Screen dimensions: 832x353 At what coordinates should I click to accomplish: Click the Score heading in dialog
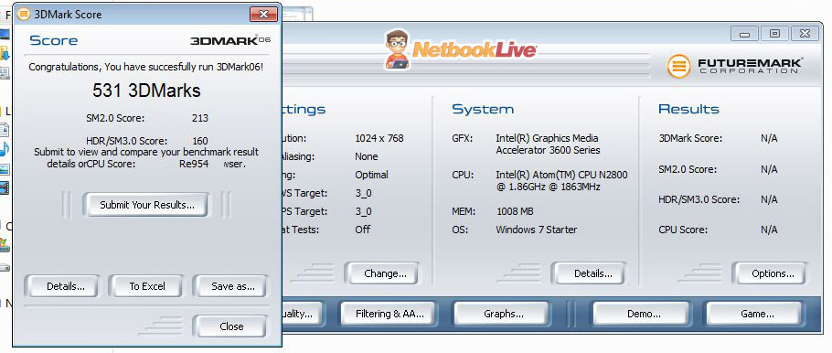[54, 41]
